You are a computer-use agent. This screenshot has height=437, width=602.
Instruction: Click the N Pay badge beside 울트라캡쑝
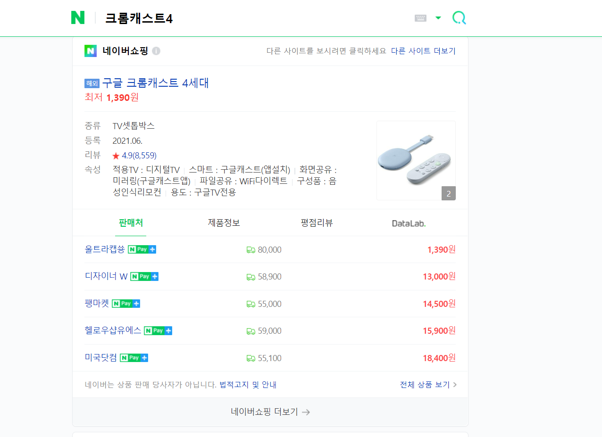[142, 249]
